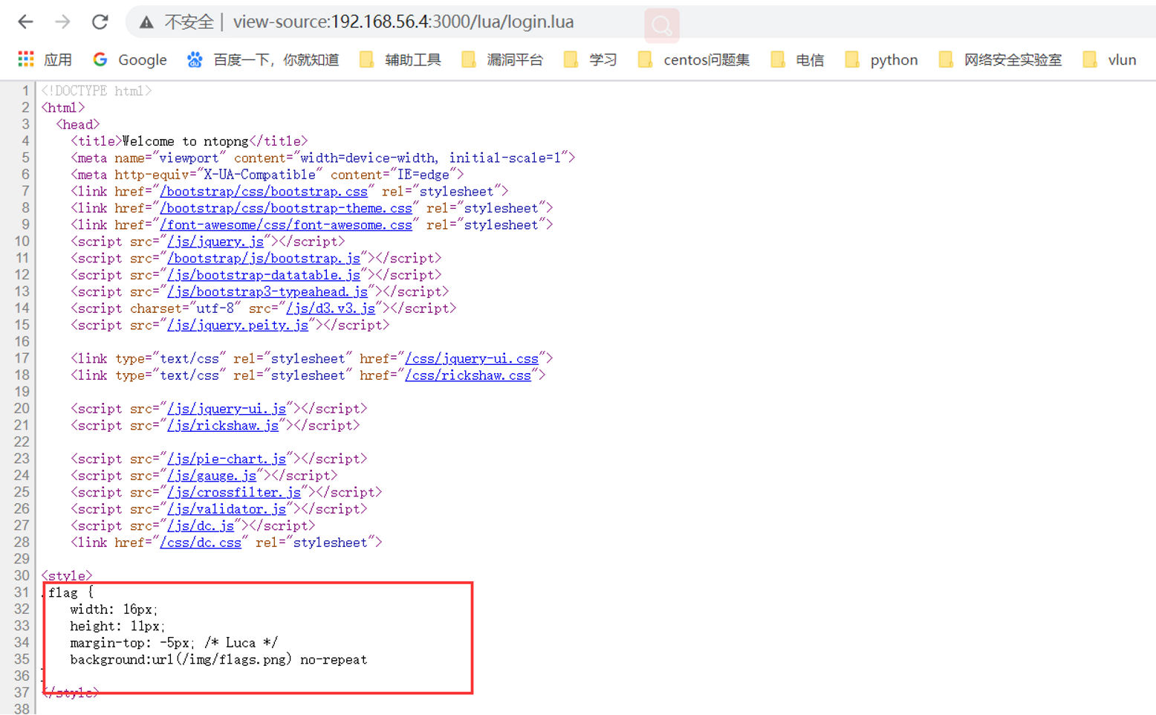Reload the page with the refresh icon
1156x715 pixels.
pos(100,22)
